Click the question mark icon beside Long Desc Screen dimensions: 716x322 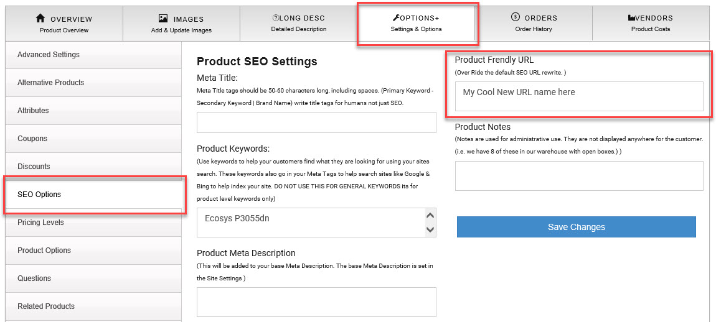click(x=275, y=18)
